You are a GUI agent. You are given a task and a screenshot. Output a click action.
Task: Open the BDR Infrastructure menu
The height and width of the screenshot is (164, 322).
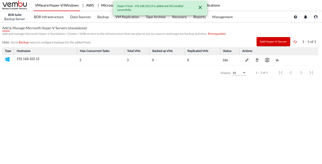[49, 17]
